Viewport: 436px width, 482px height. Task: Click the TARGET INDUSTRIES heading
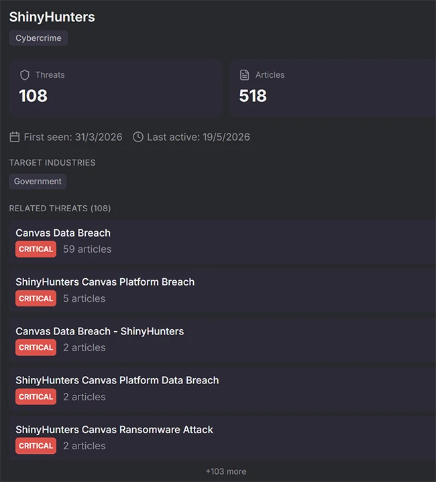pyautogui.click(x=52, y=163)
